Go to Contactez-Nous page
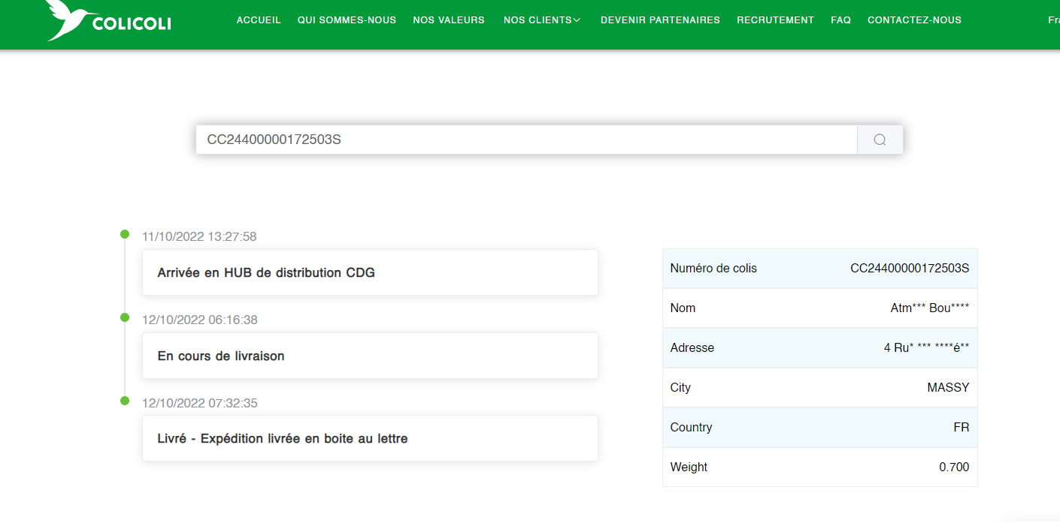1060x523 pixels. [914, 20]
